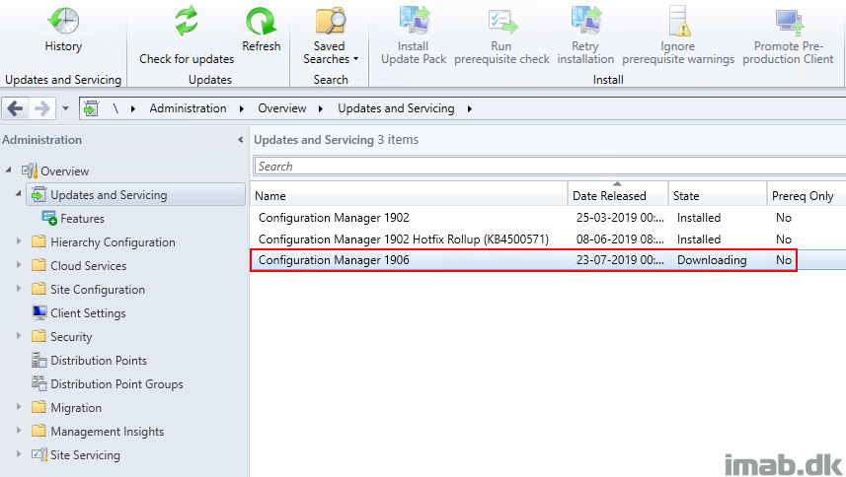Click Updates and Servicing breadcrumb
Viewport: 846px width, 477px height.
396,108
